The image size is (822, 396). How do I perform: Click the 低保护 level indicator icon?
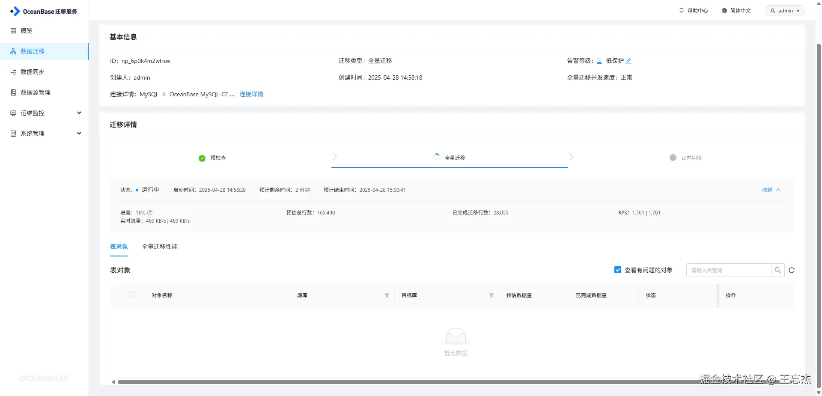point(599,61)
